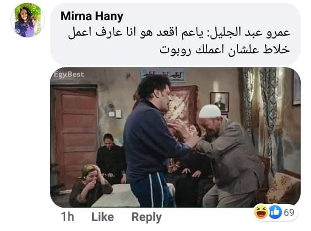
Task: Click the blue thumbs-up reaction icon
Action: tap(275, 212)
